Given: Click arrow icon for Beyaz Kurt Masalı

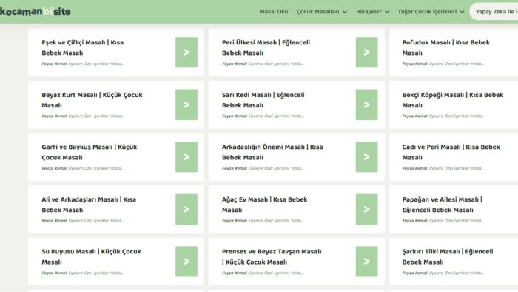Looking at the screenshot, I should [x=186, y=104].
